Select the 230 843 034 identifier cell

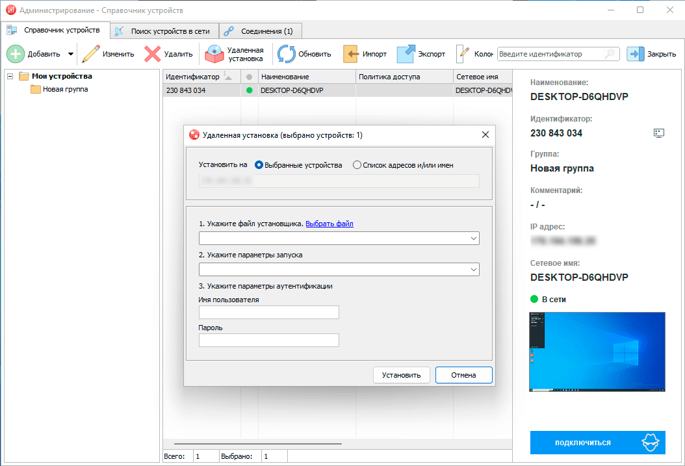click(x=201, y=90)
